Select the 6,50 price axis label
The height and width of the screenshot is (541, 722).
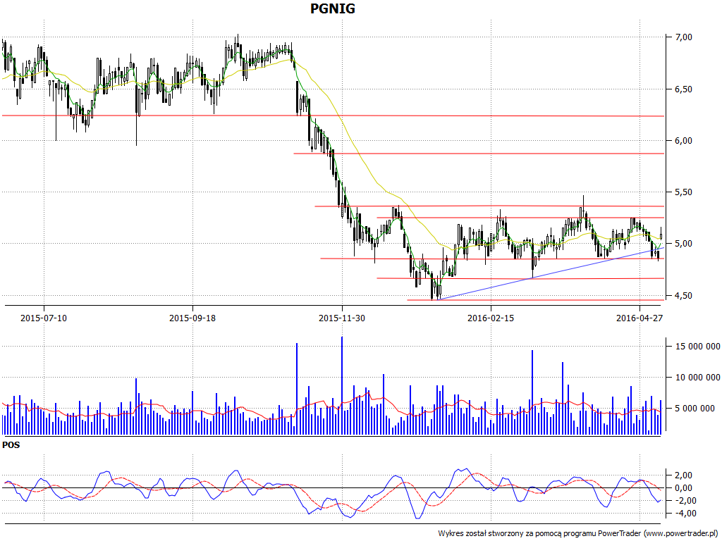click(683, 89)
